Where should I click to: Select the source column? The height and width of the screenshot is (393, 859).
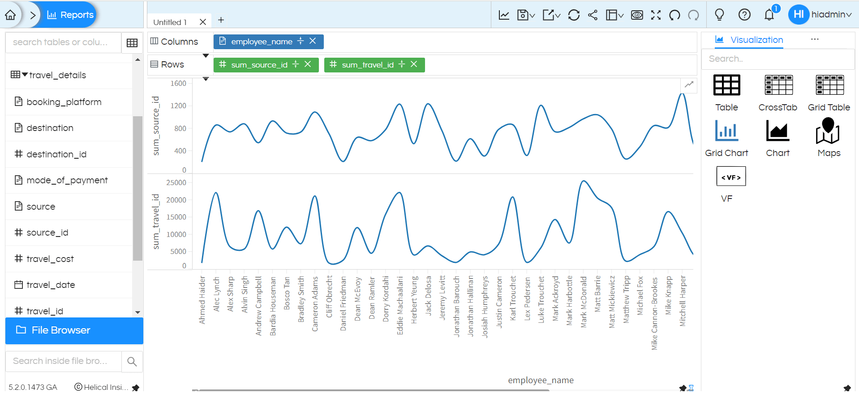pos(41,207)
